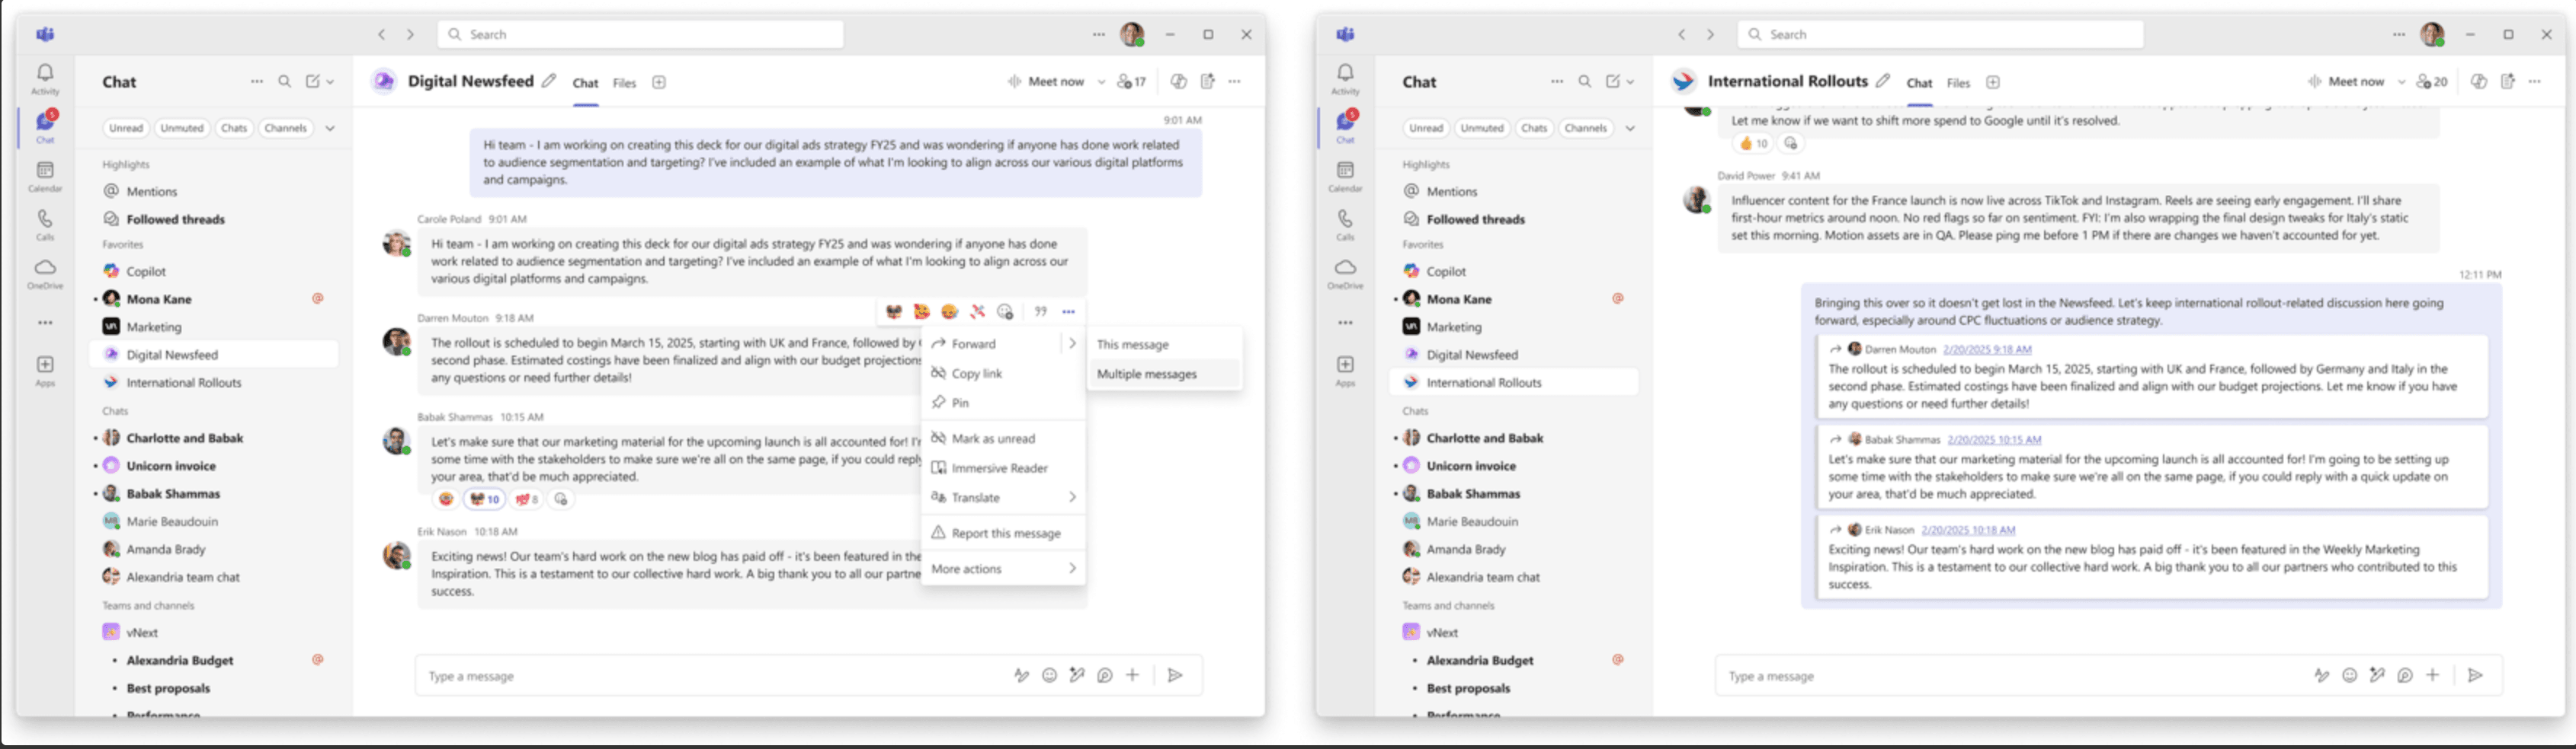Expand the Translate submenu in context menu
Viewport: 2576px width, 749px height.
pos(1072,497)
